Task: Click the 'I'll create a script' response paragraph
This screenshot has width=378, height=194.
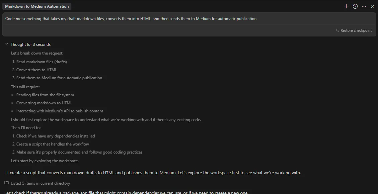Action: tap(152, 173)
